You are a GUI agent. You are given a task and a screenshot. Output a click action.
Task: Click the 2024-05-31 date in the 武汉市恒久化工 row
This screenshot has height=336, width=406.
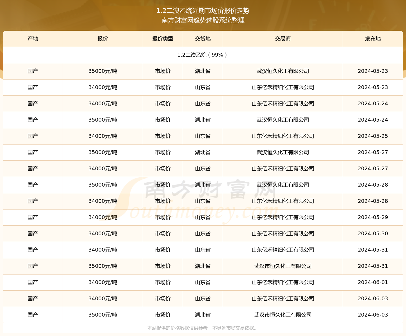pyautogui.click(x=373, y=266)
